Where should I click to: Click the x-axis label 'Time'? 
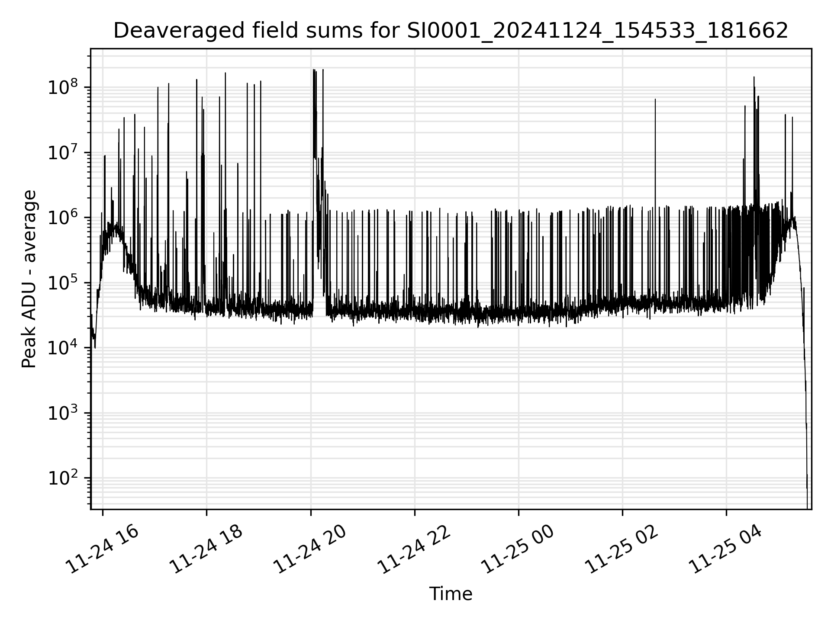click(451, 594)
